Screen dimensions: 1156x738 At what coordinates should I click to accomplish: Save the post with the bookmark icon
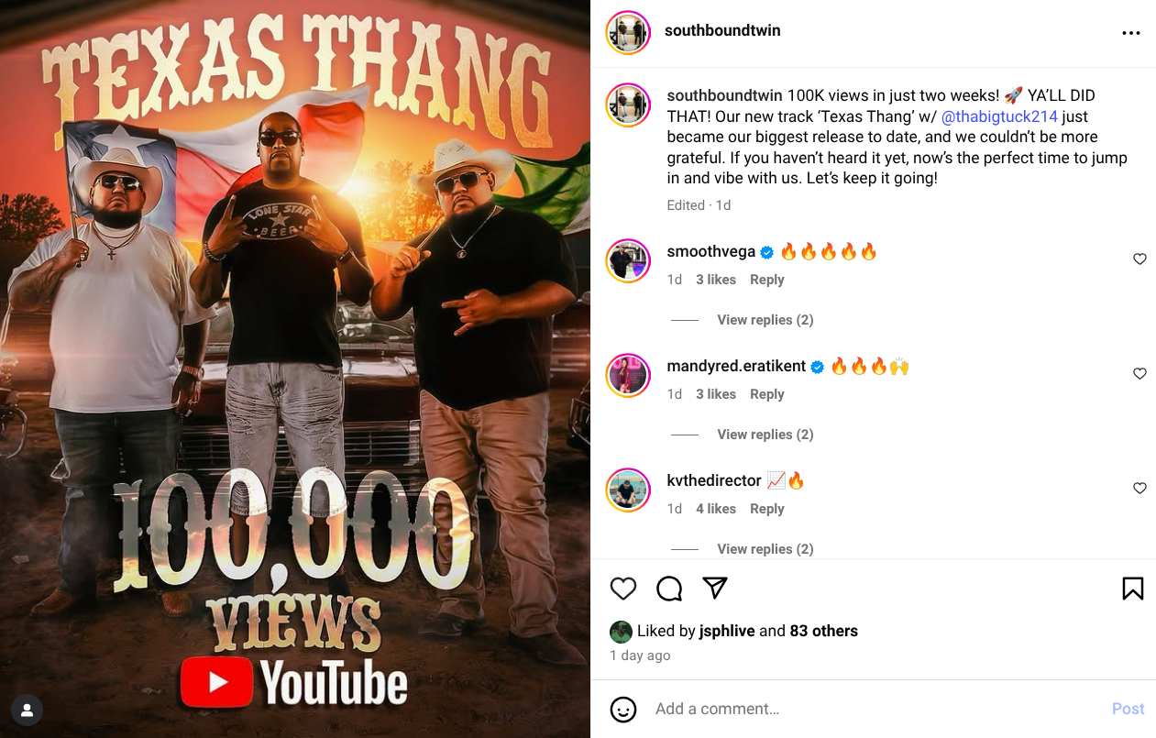point(1133,589)
